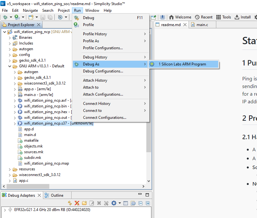Choose Debug Configurations... from the Run menu
This screenshot has height=218, width=257.
(111, 71)
